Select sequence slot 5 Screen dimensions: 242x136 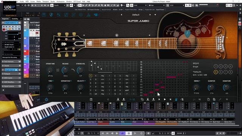[x=216, y=72]
